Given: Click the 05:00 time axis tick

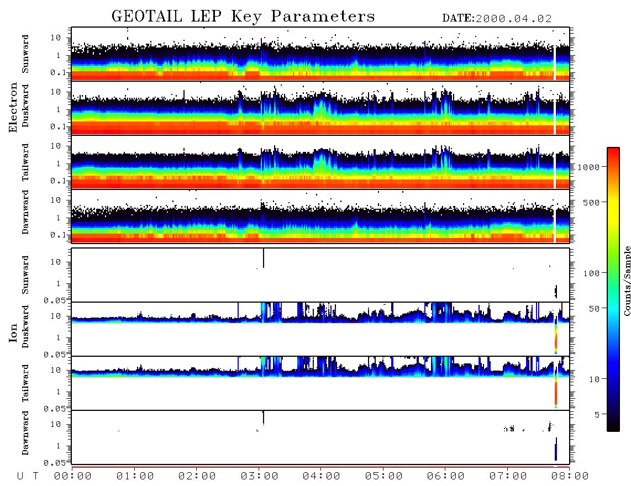Looking at the screenshot, I should pos(384,477).
